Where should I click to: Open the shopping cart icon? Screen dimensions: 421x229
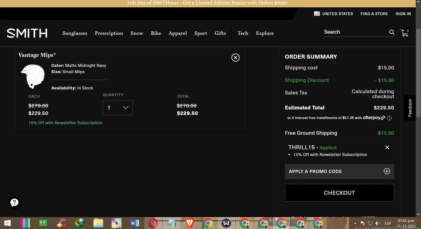pos(405,33)
